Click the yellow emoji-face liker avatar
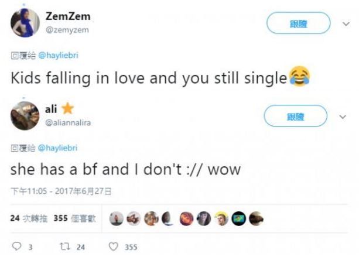Viewport: 359px width, 257px height. pyautogui.click(x=221, y=218)
